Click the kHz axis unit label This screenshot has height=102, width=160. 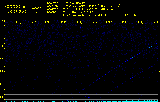coord(2,21)
